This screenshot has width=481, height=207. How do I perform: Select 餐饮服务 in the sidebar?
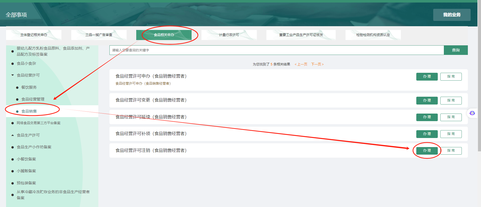29,87
